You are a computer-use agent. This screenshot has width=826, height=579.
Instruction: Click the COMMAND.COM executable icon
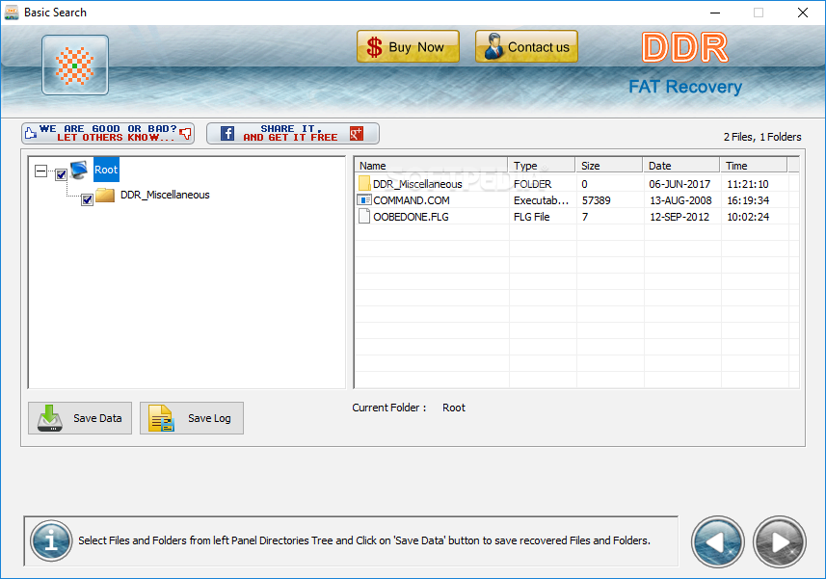click(x=364, y=200)
